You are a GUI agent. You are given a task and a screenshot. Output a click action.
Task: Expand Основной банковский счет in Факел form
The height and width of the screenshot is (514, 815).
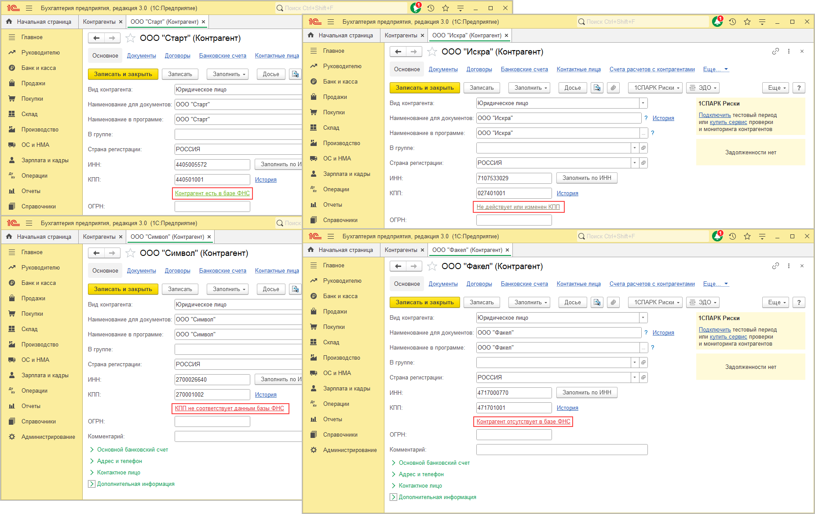(x=434, y=463)
